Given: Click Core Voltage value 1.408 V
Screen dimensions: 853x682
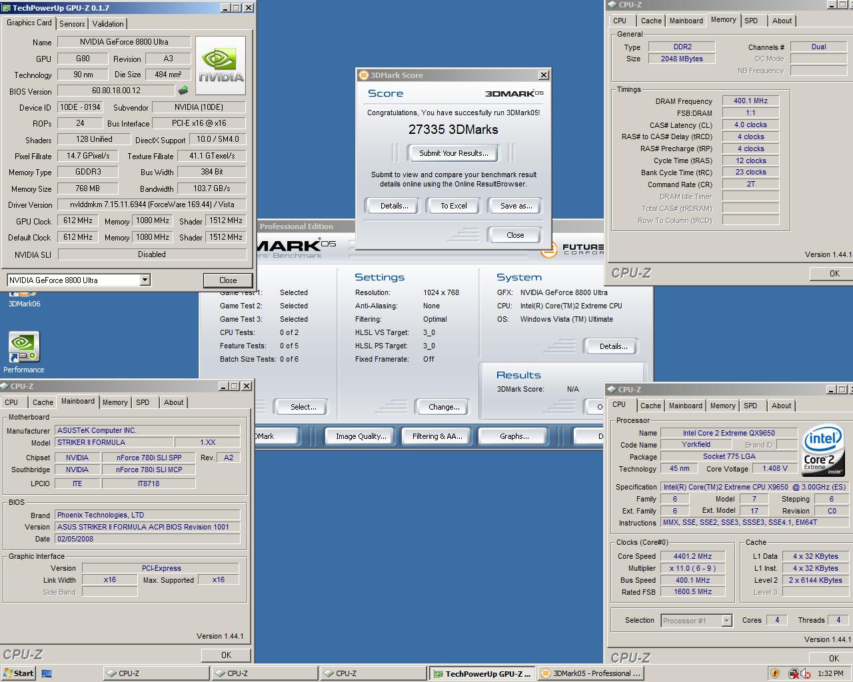Looking at the screenshot, I should 775,468.
